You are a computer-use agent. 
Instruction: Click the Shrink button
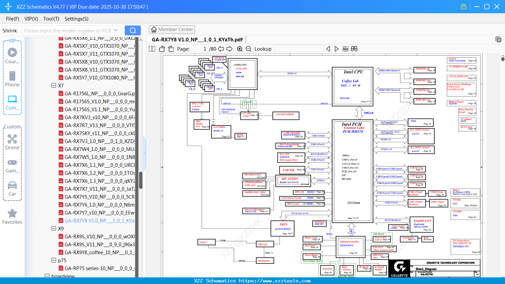pos(10,30)
